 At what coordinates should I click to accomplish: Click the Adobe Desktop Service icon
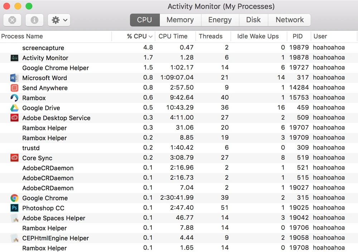14,118
